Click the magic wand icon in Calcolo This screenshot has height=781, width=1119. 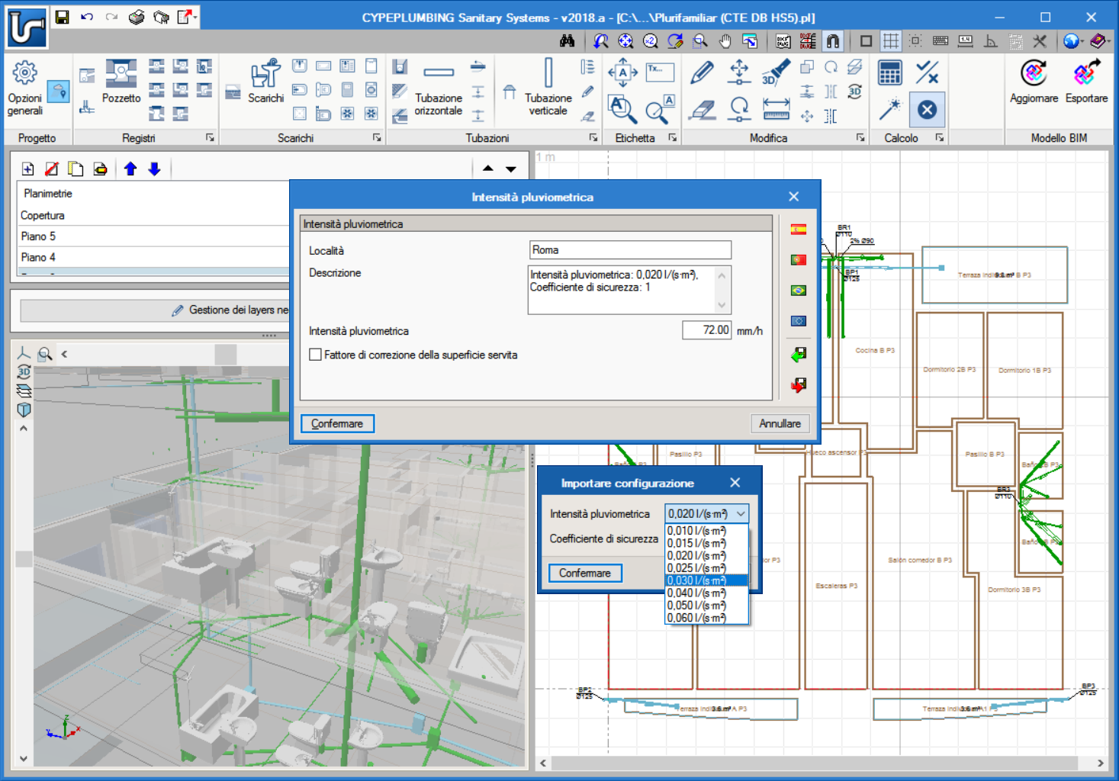tap(890, 110)
